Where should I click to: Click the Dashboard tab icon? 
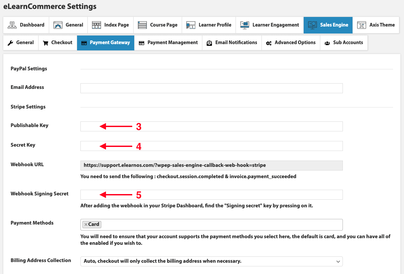pos(12,25)
